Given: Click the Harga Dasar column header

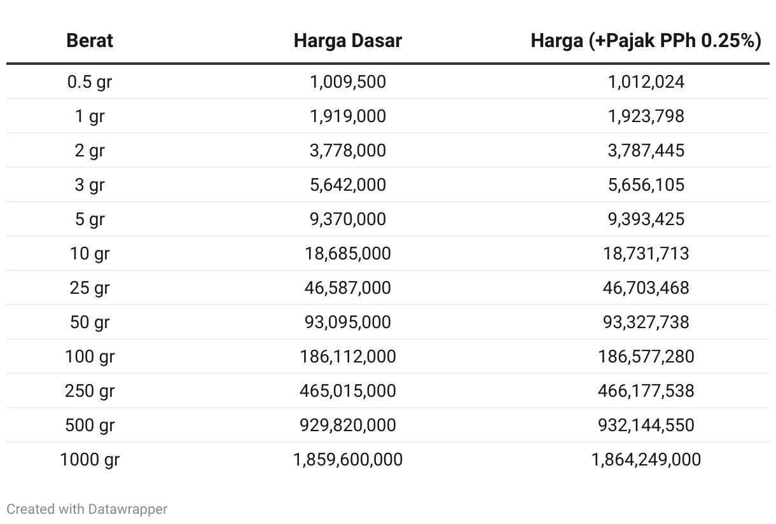Looking at the screenshot, I should [x=348, y=41].
